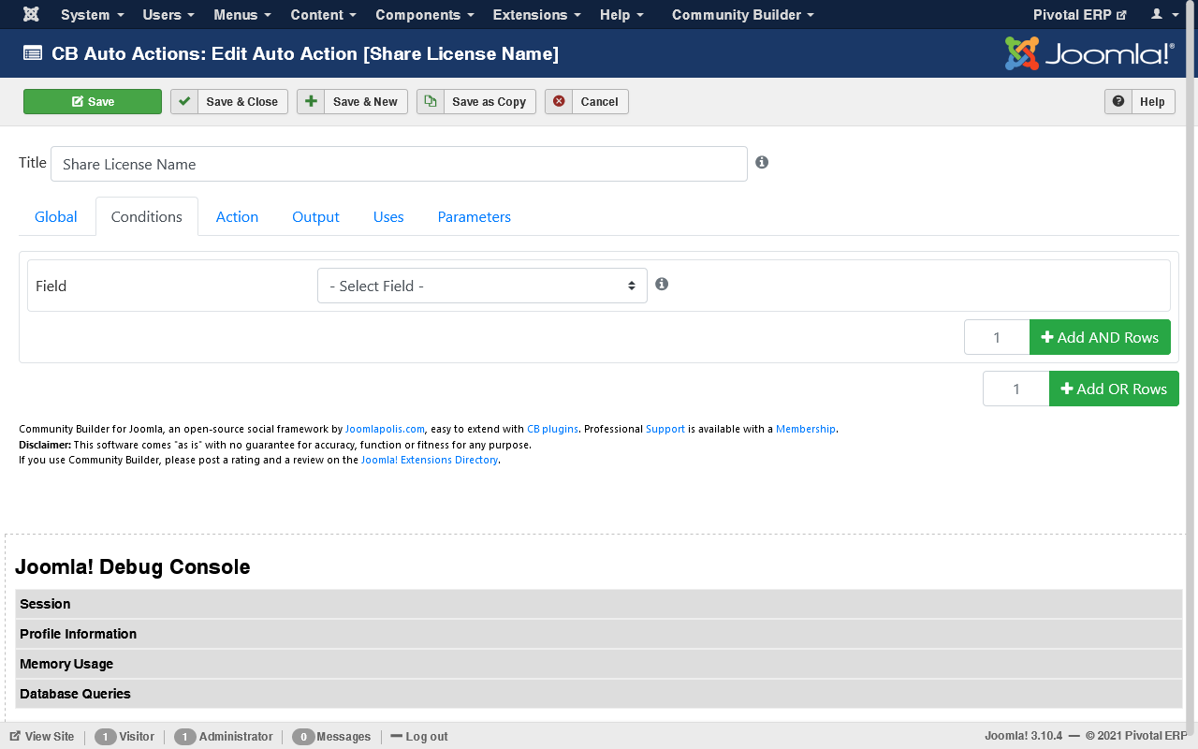This screenshot has height=749, width=1198.
Task: Expand the Profile Information debug section
Action: pos(599,634)
